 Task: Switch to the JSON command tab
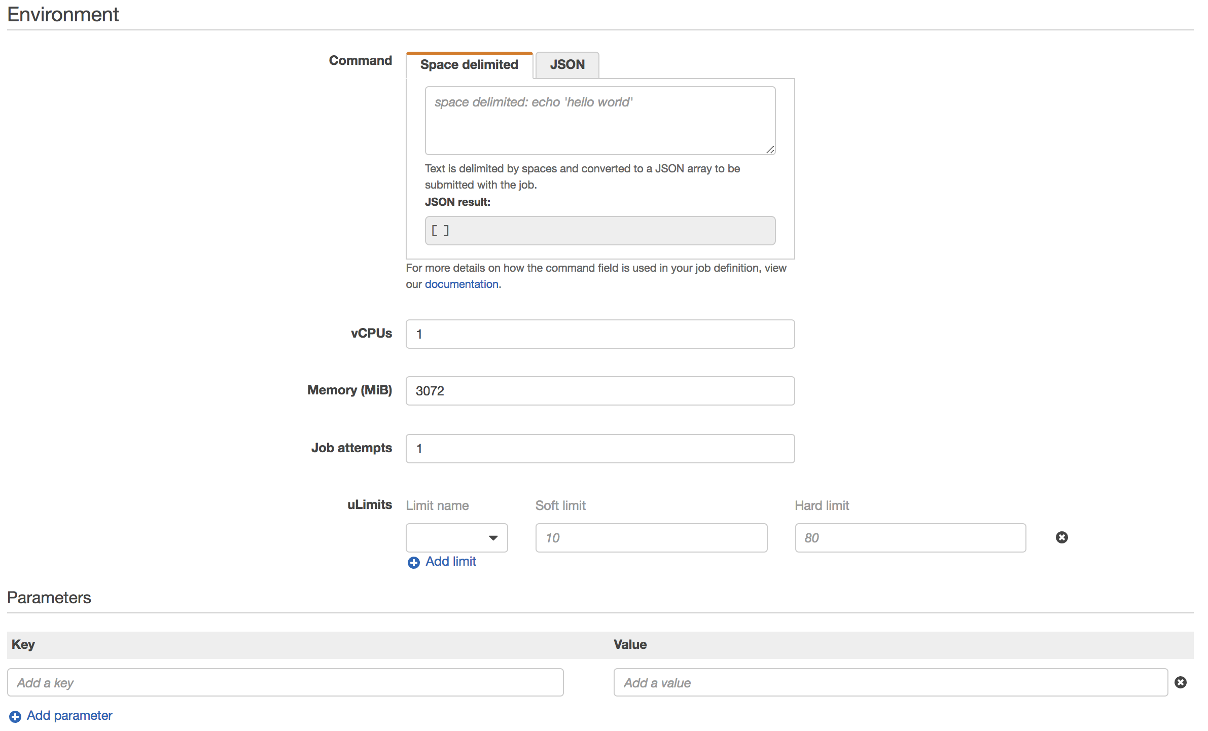[567, 65]
